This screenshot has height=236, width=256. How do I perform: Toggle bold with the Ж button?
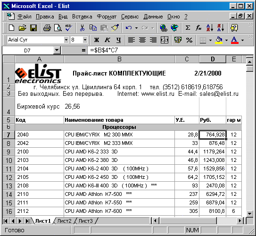97,40
